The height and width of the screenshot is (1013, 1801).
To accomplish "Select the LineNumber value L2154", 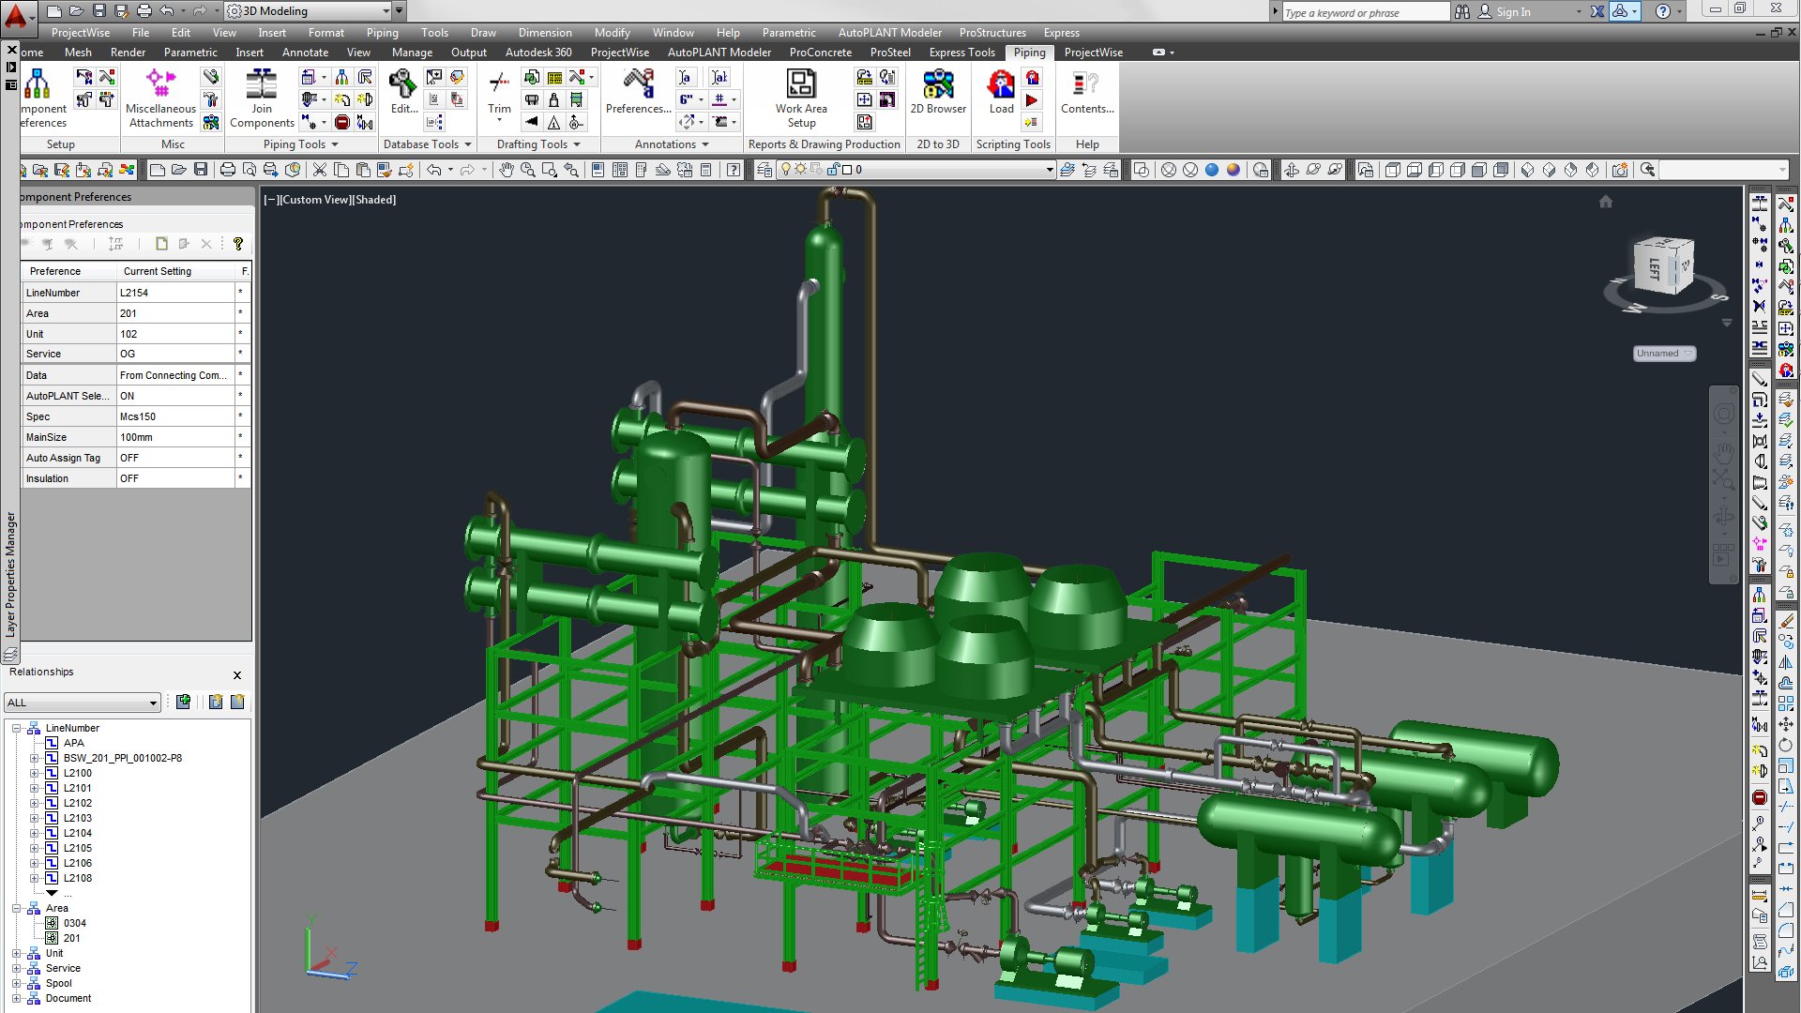I will pyautogui.click(x=175, y=293).
